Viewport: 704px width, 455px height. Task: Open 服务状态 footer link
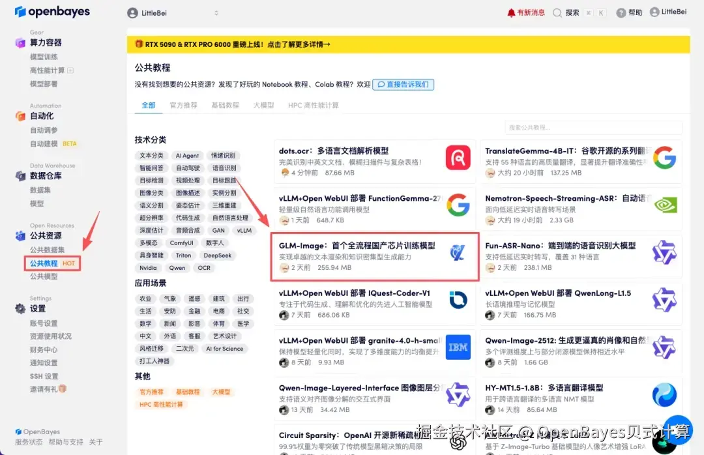(29, 442)
